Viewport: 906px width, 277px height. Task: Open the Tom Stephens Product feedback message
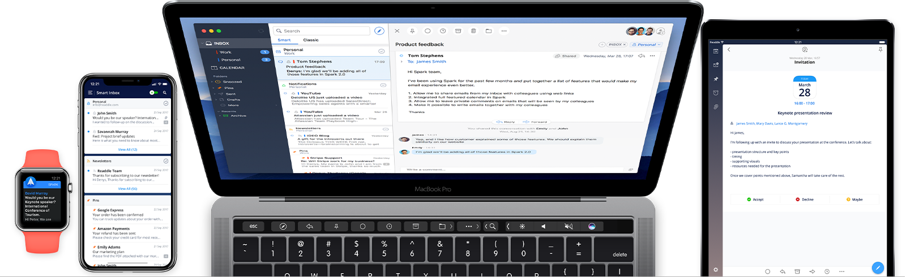click(x=333, y=68)
